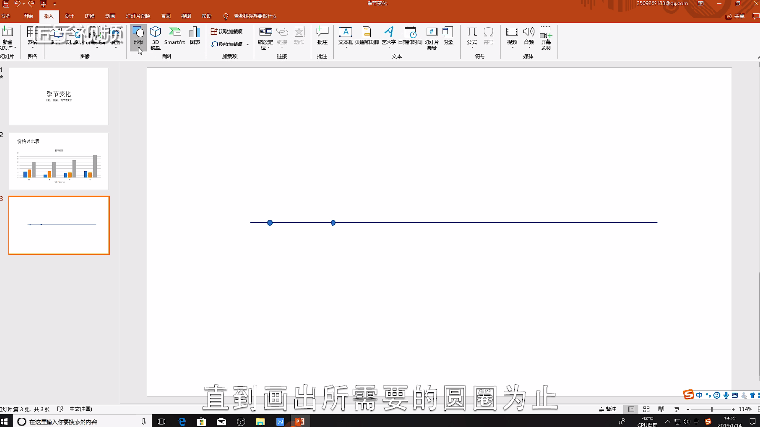Click the zoom percentage value 114%
The height and width of the screenshot is (427, 760).
click(x=746, y=409)
